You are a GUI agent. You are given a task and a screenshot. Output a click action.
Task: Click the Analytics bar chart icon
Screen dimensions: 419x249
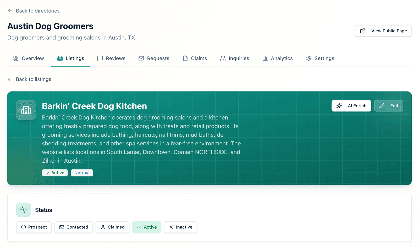point(265,58)
